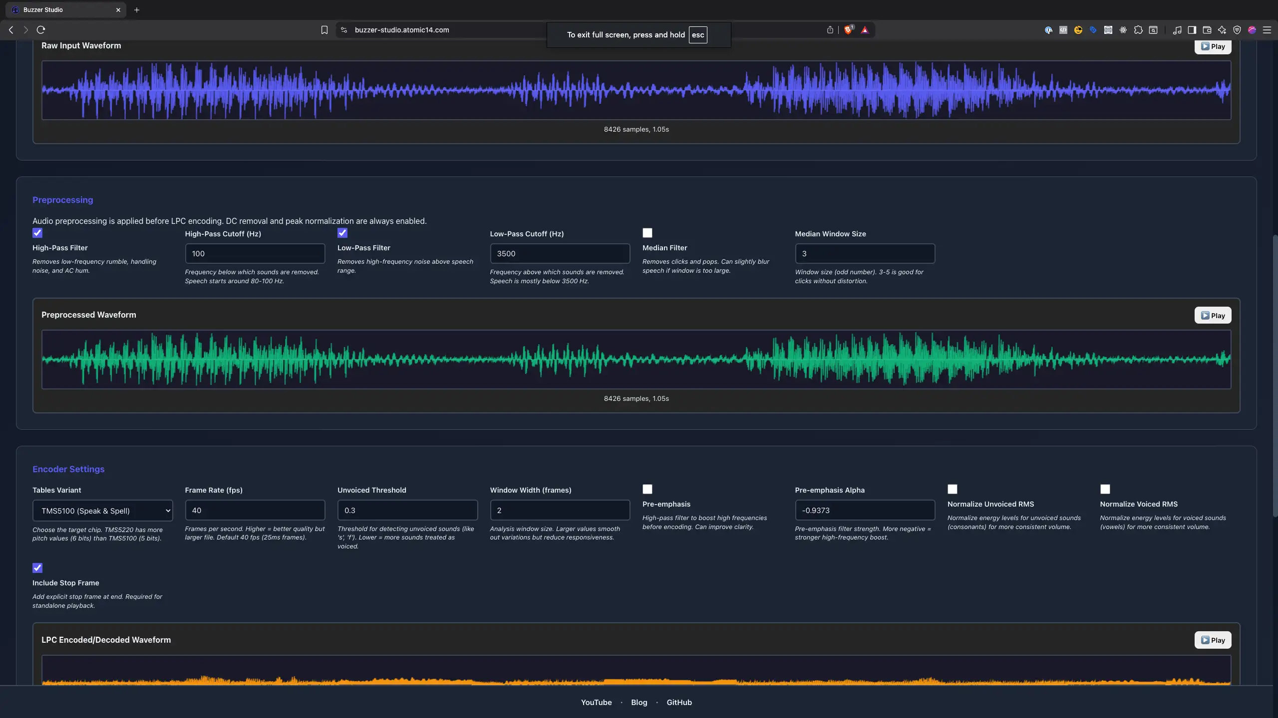Open a new browser tab

click(x=136, y=9)
